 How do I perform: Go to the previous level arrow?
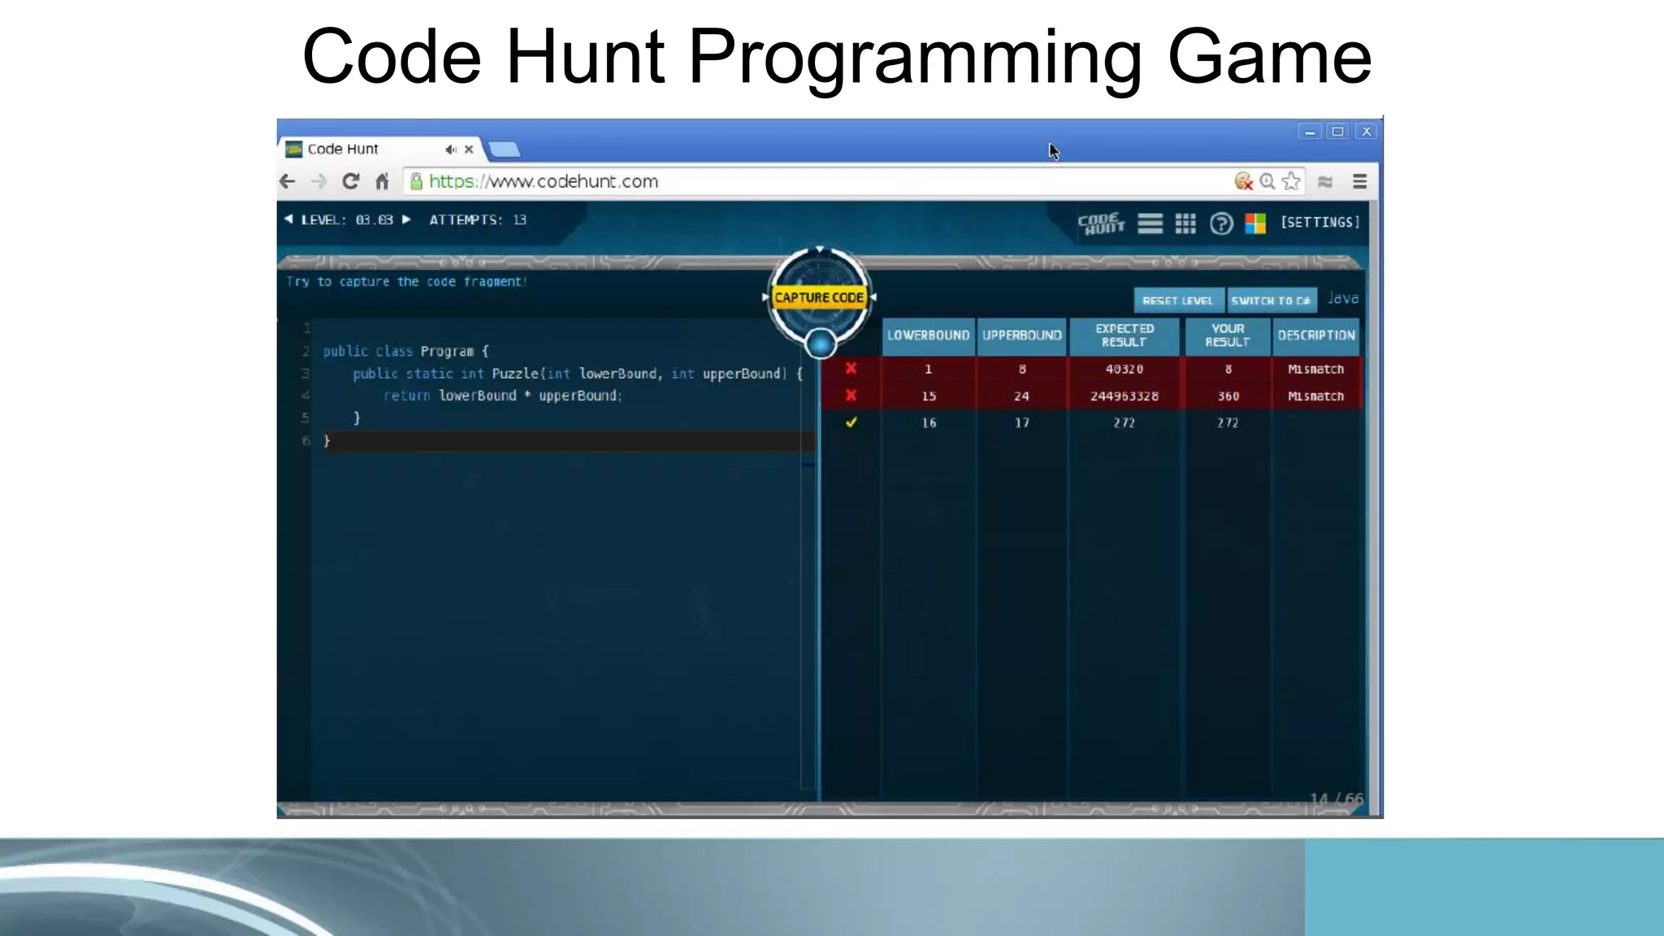(x=288, y=219)
